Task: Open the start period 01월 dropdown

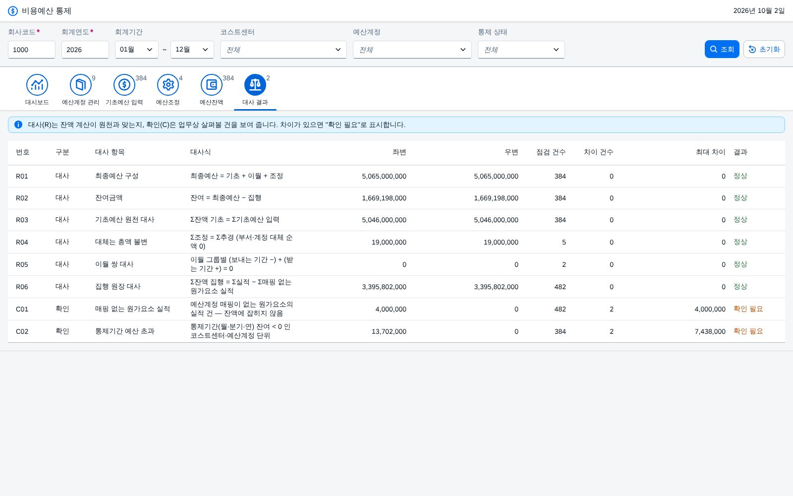Action: (137, 50)
